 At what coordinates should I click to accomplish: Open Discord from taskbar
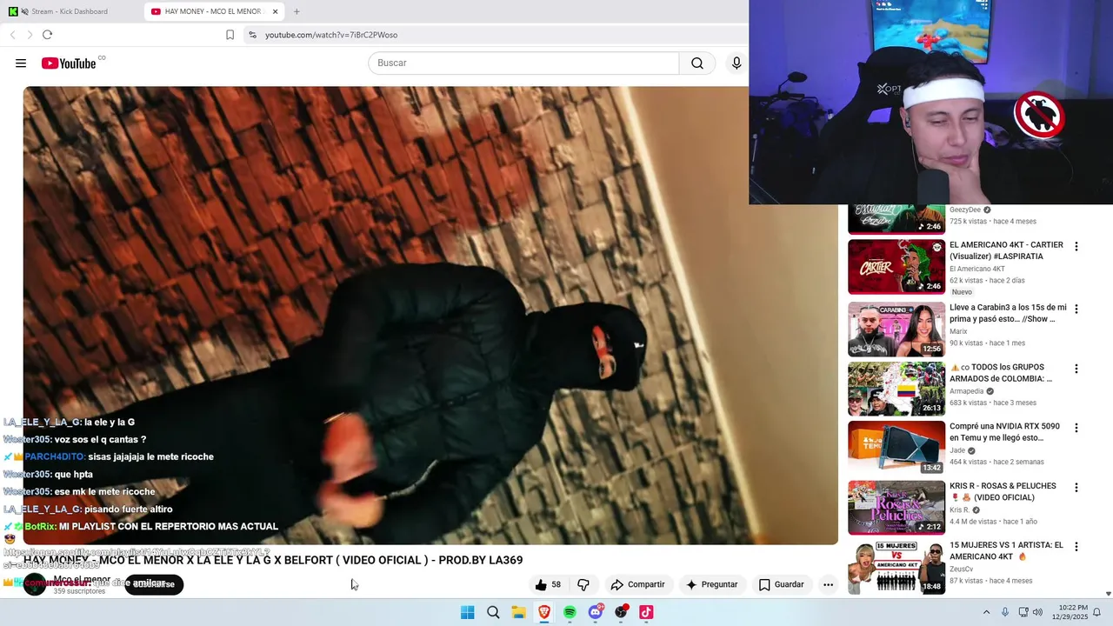point(596,612)
